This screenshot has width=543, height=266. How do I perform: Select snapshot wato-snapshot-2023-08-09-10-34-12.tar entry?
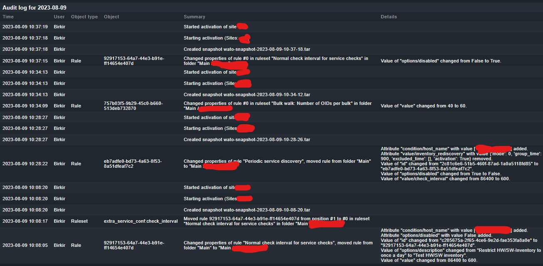pos(247,94)
